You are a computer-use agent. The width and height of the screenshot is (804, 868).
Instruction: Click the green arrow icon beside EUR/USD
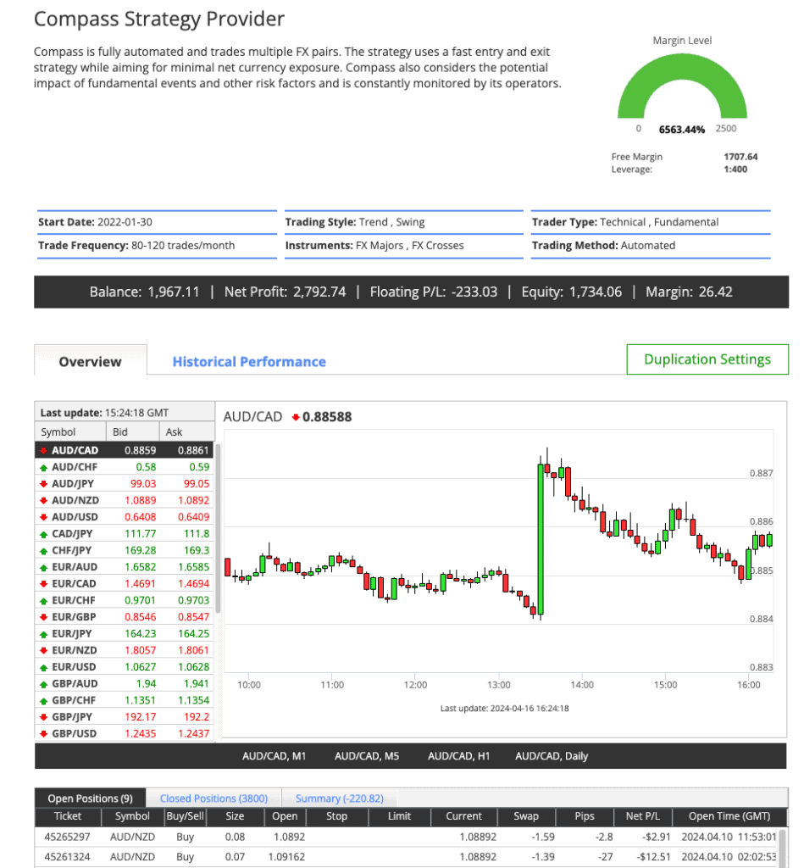pos(43,668)
